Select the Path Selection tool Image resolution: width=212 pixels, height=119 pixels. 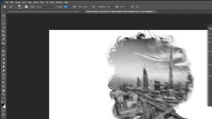tap(4, 83)
